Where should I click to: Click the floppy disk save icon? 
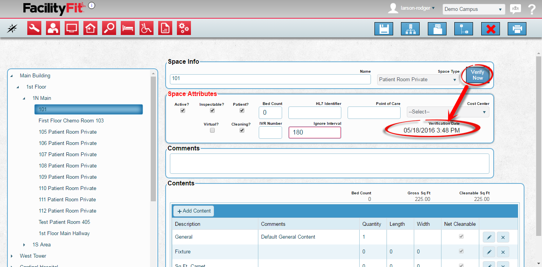pyautogui.click(x=384, y=29)
